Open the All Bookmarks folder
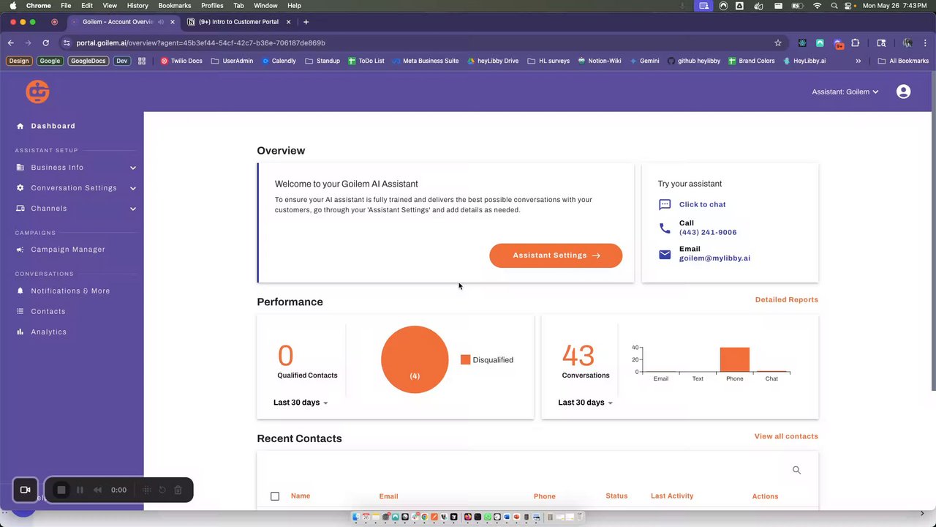Screen dimensions: 936x527 coord(904,61)
